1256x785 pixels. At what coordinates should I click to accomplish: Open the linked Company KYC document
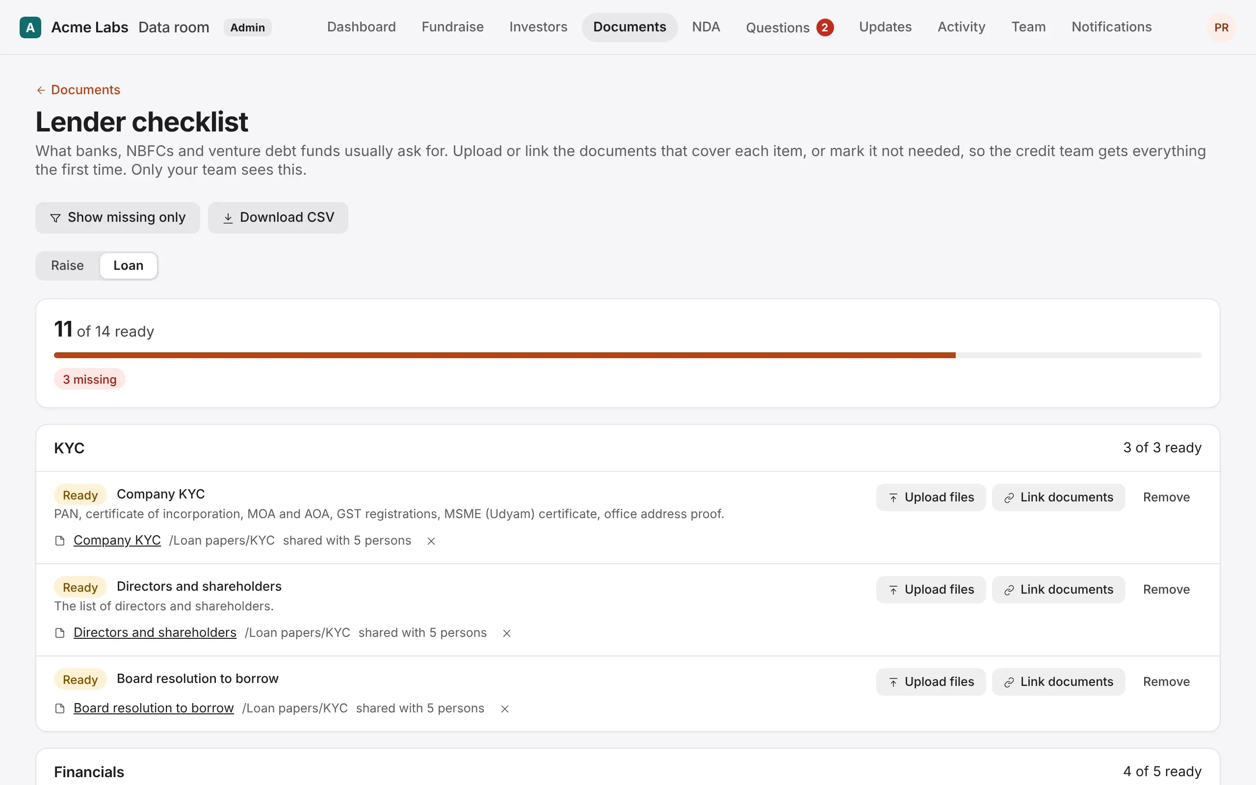point(117,541)
